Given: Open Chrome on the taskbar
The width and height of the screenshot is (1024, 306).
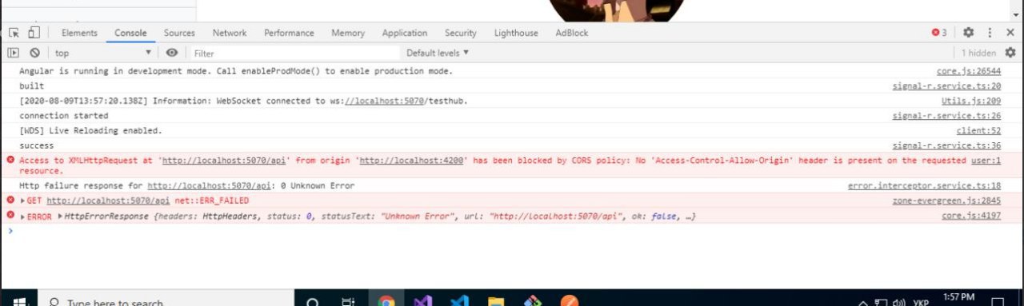Looking at the screenshot, I should tap(386, 301).
